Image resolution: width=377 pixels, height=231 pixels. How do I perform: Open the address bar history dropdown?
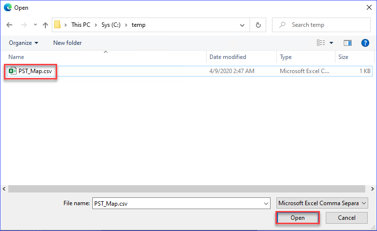pos(242,25)
